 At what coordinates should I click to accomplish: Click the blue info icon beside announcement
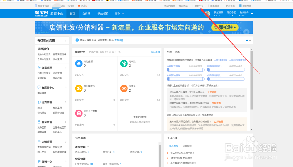click(x=77, y=40)
